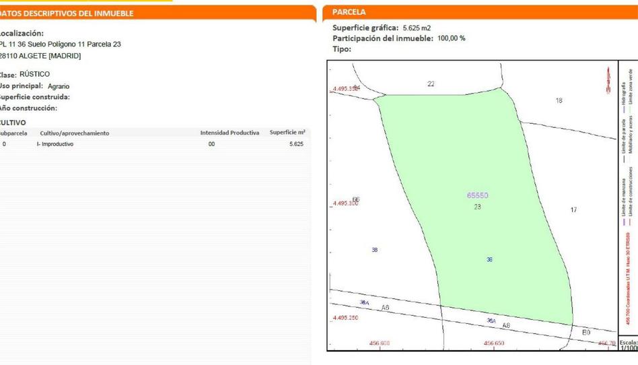The height and width of the screenshot is (365, 638).
Task: Click the Límite de manzana legend entry
Action: (x=623, y=202)
